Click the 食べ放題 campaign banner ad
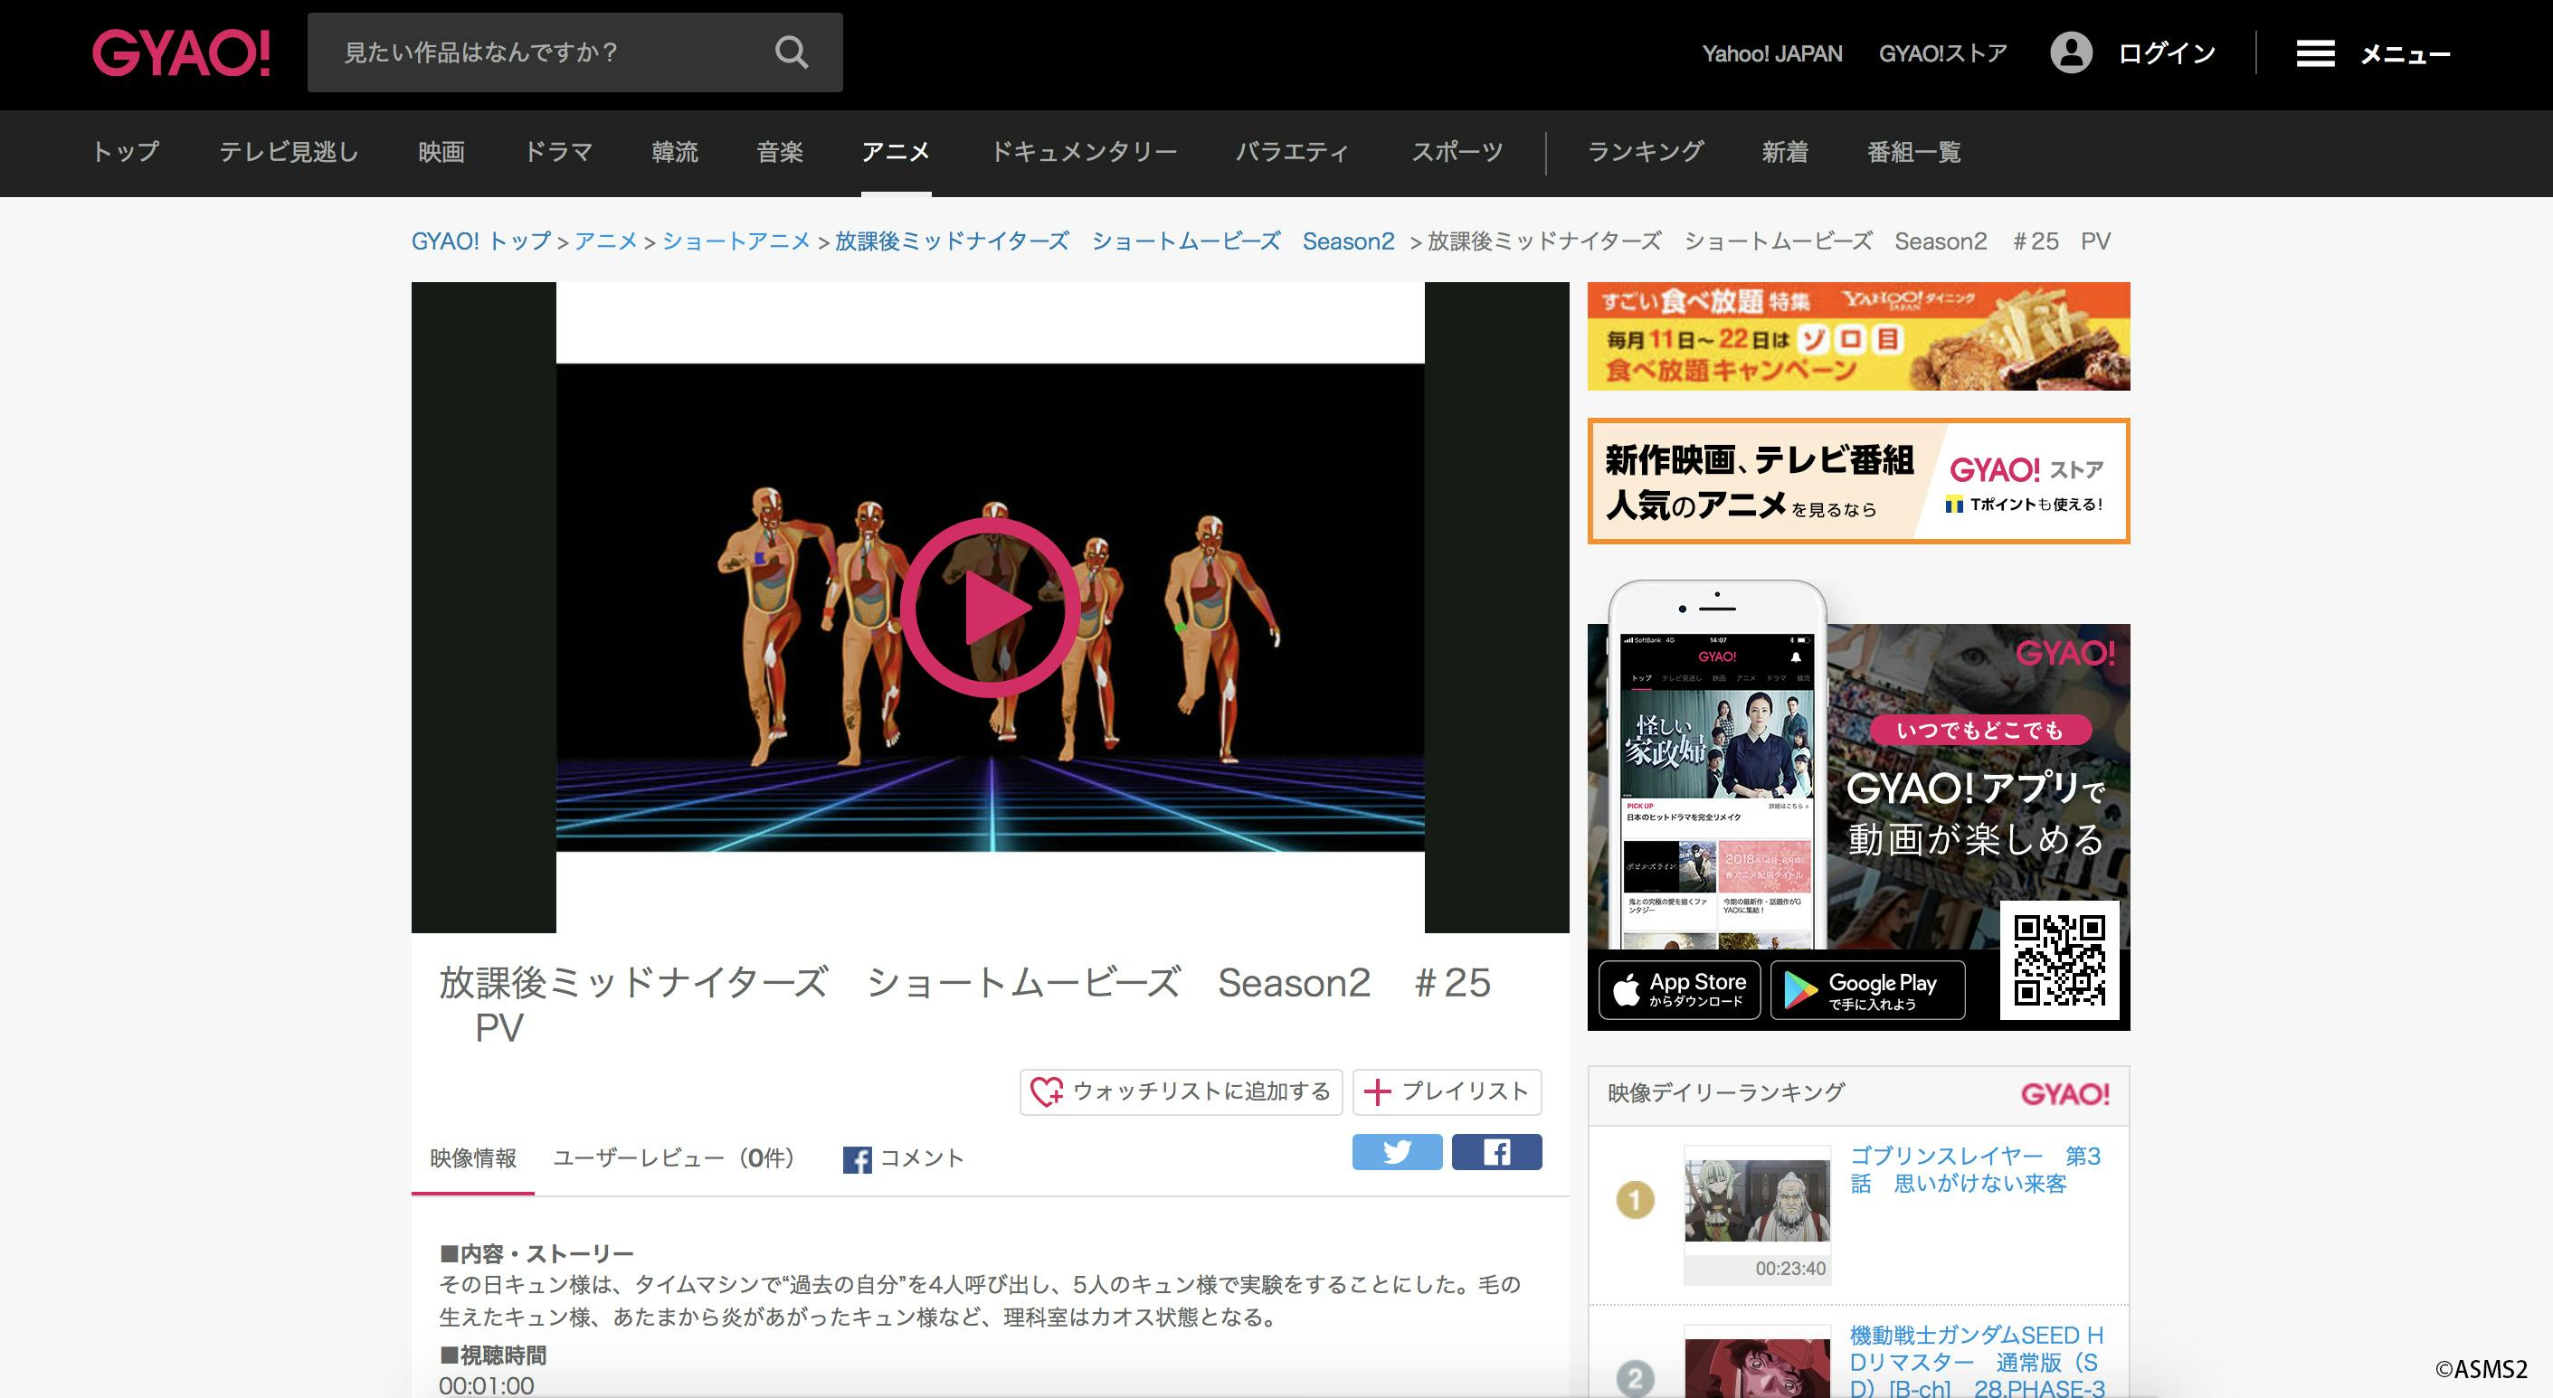 coord(1858,335)
